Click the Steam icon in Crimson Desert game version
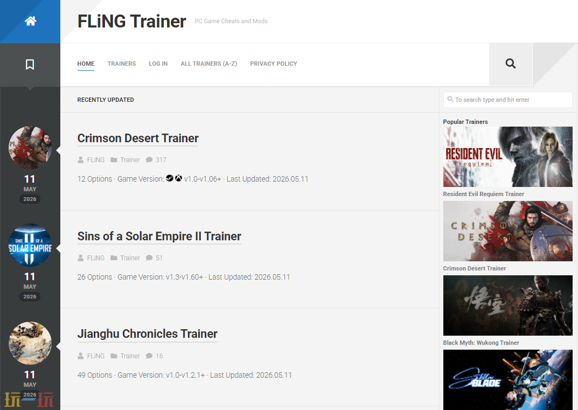This screenshot has height=410, width=578. tap(170, 178)
